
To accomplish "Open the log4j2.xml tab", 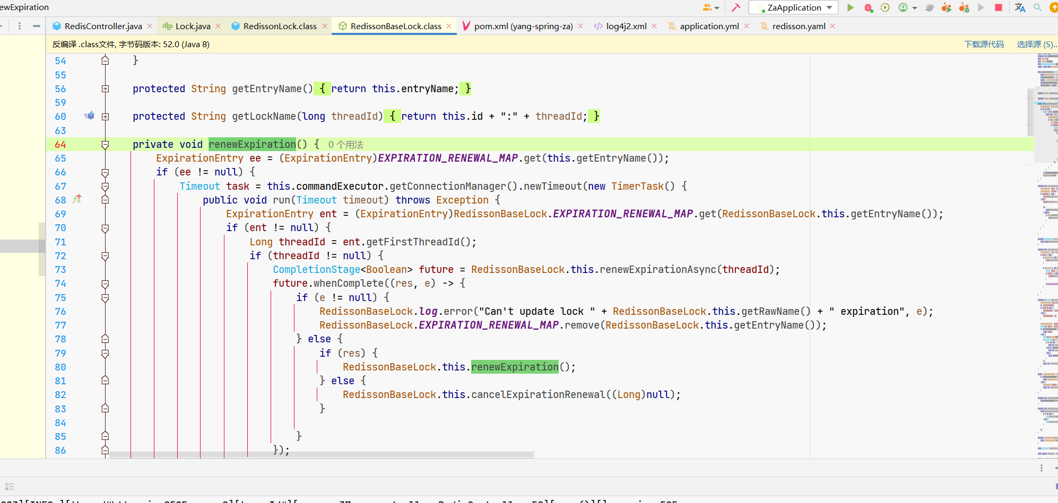I will tap(626, 26).
